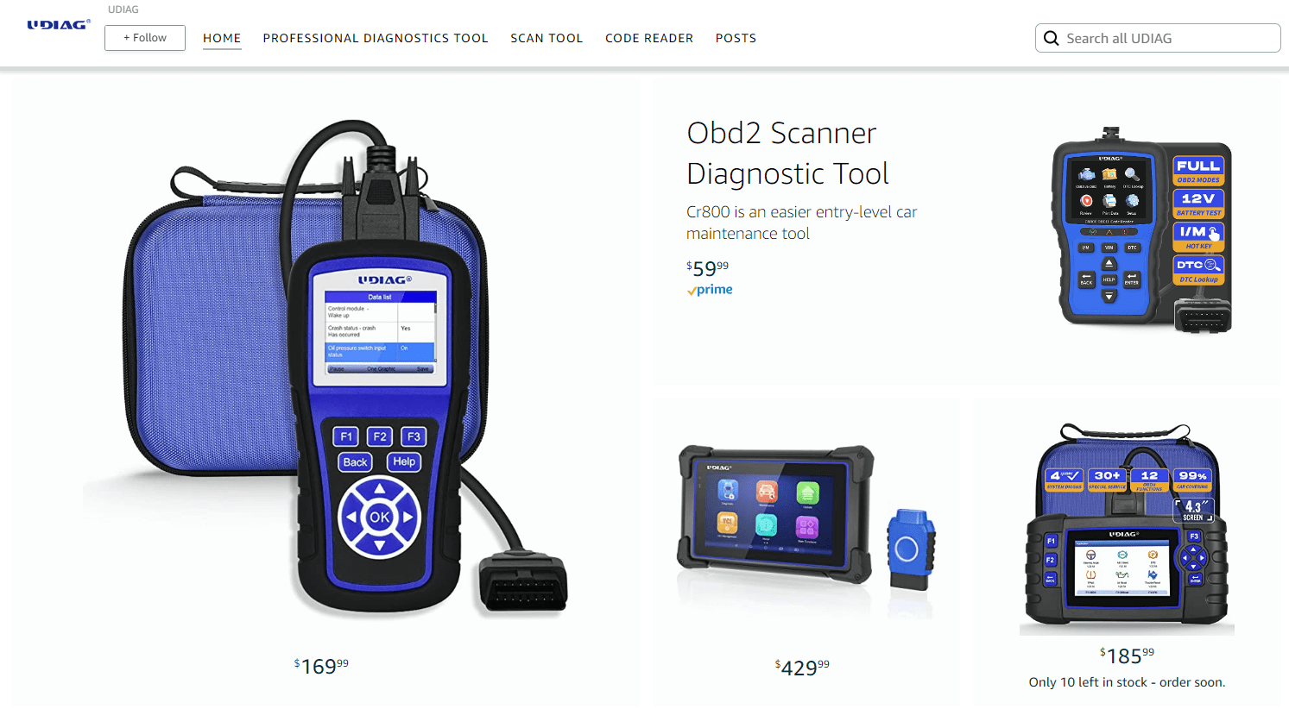Switch to the CODE READER tab
This screenshot has width=1289, height=709.
click(649, 38)
